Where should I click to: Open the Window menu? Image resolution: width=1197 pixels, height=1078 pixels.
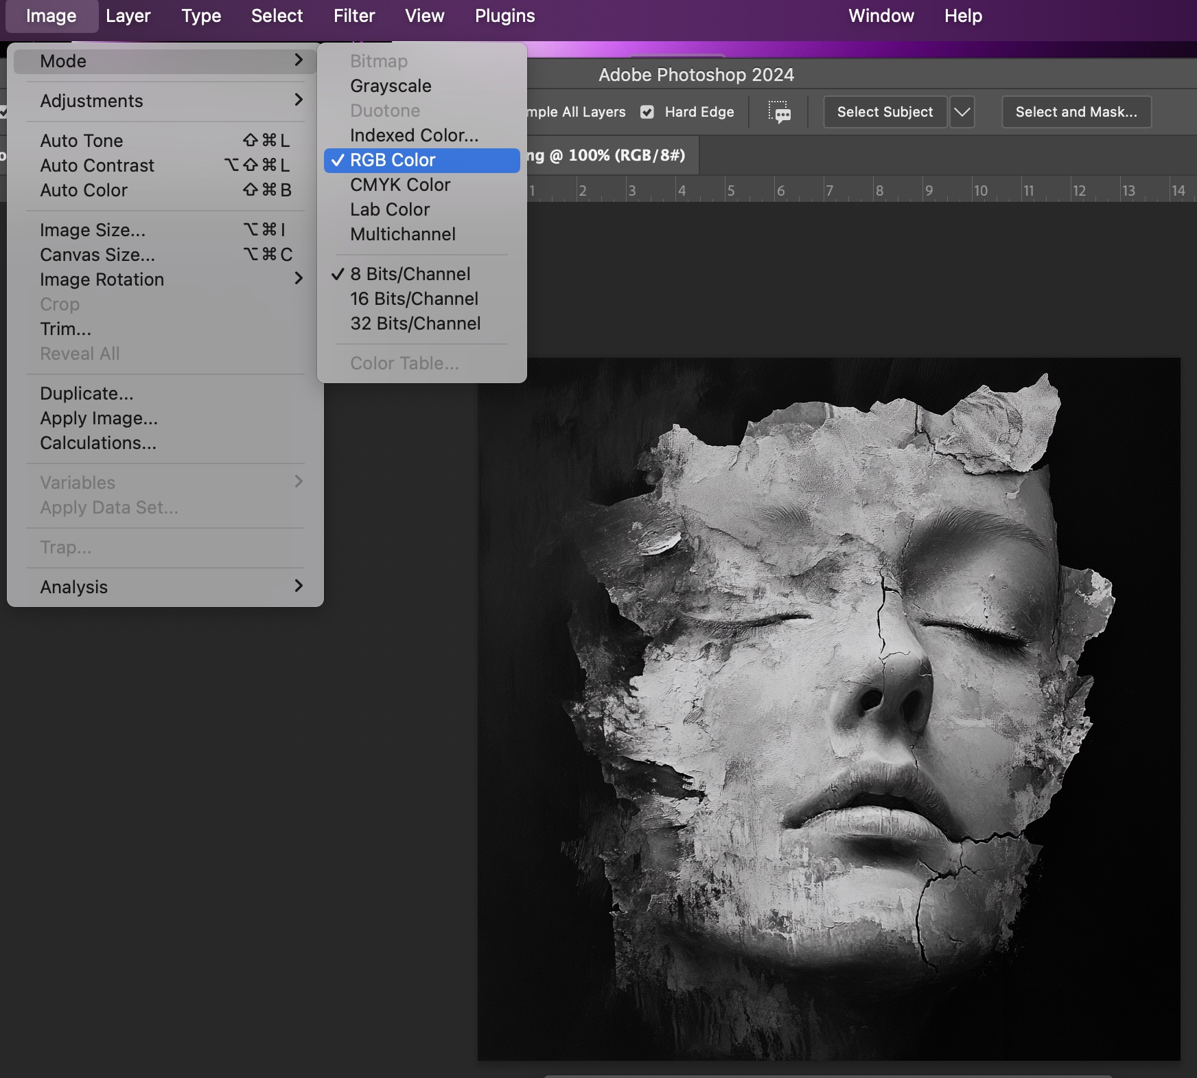click(881, 16)
